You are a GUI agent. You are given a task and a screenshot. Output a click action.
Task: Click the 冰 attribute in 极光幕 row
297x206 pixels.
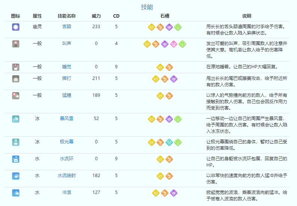tap(37, 142)
